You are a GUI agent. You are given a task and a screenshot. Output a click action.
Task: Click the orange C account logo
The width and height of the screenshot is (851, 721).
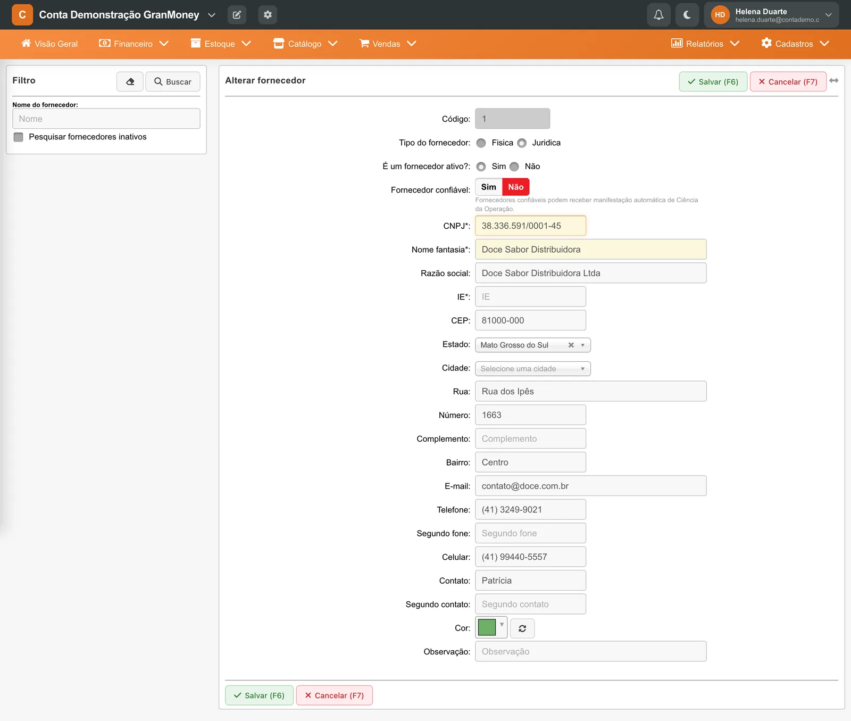click(x=22, y=15)
